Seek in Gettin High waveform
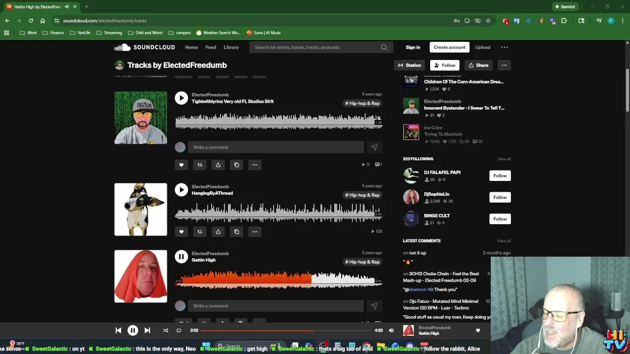Viewport: 630px width, 354px height. (x=279, y=280)
